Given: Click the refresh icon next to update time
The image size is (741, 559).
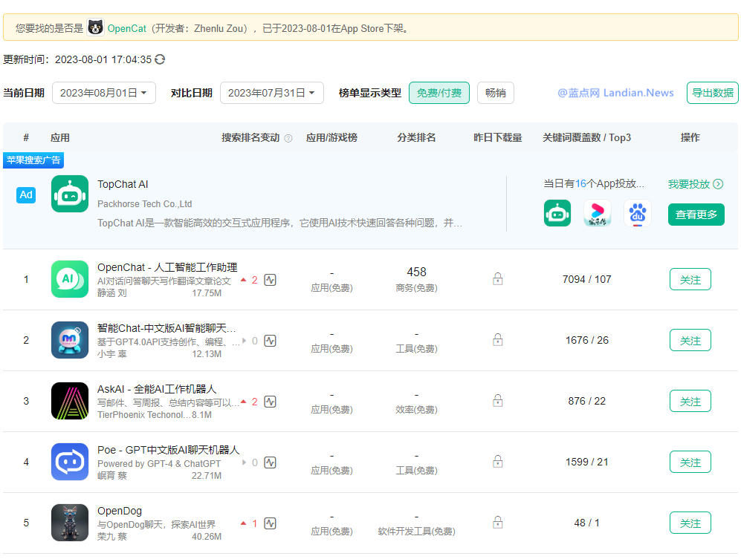Looking at the screenshot, I should (x=161, y=59).
